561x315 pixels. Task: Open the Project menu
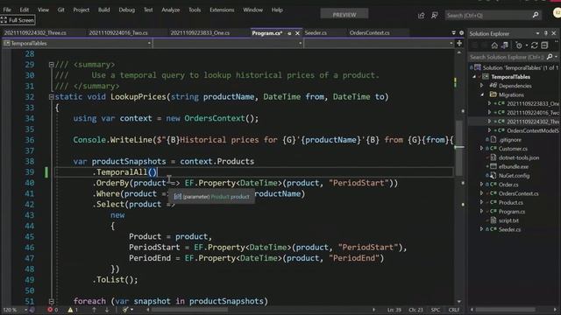coord(82,10)
